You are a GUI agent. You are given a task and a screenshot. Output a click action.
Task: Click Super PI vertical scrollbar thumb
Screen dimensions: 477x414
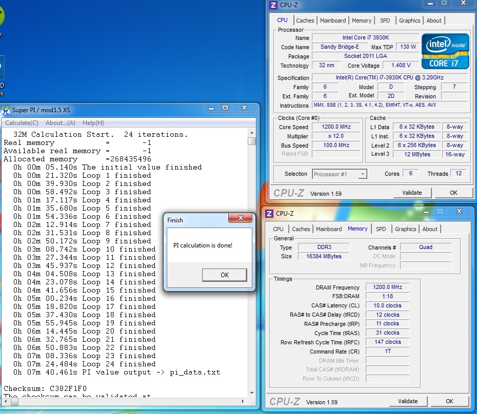click(252, 141)
